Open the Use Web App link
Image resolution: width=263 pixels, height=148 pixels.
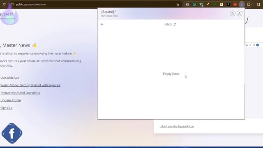coord(10,78)
